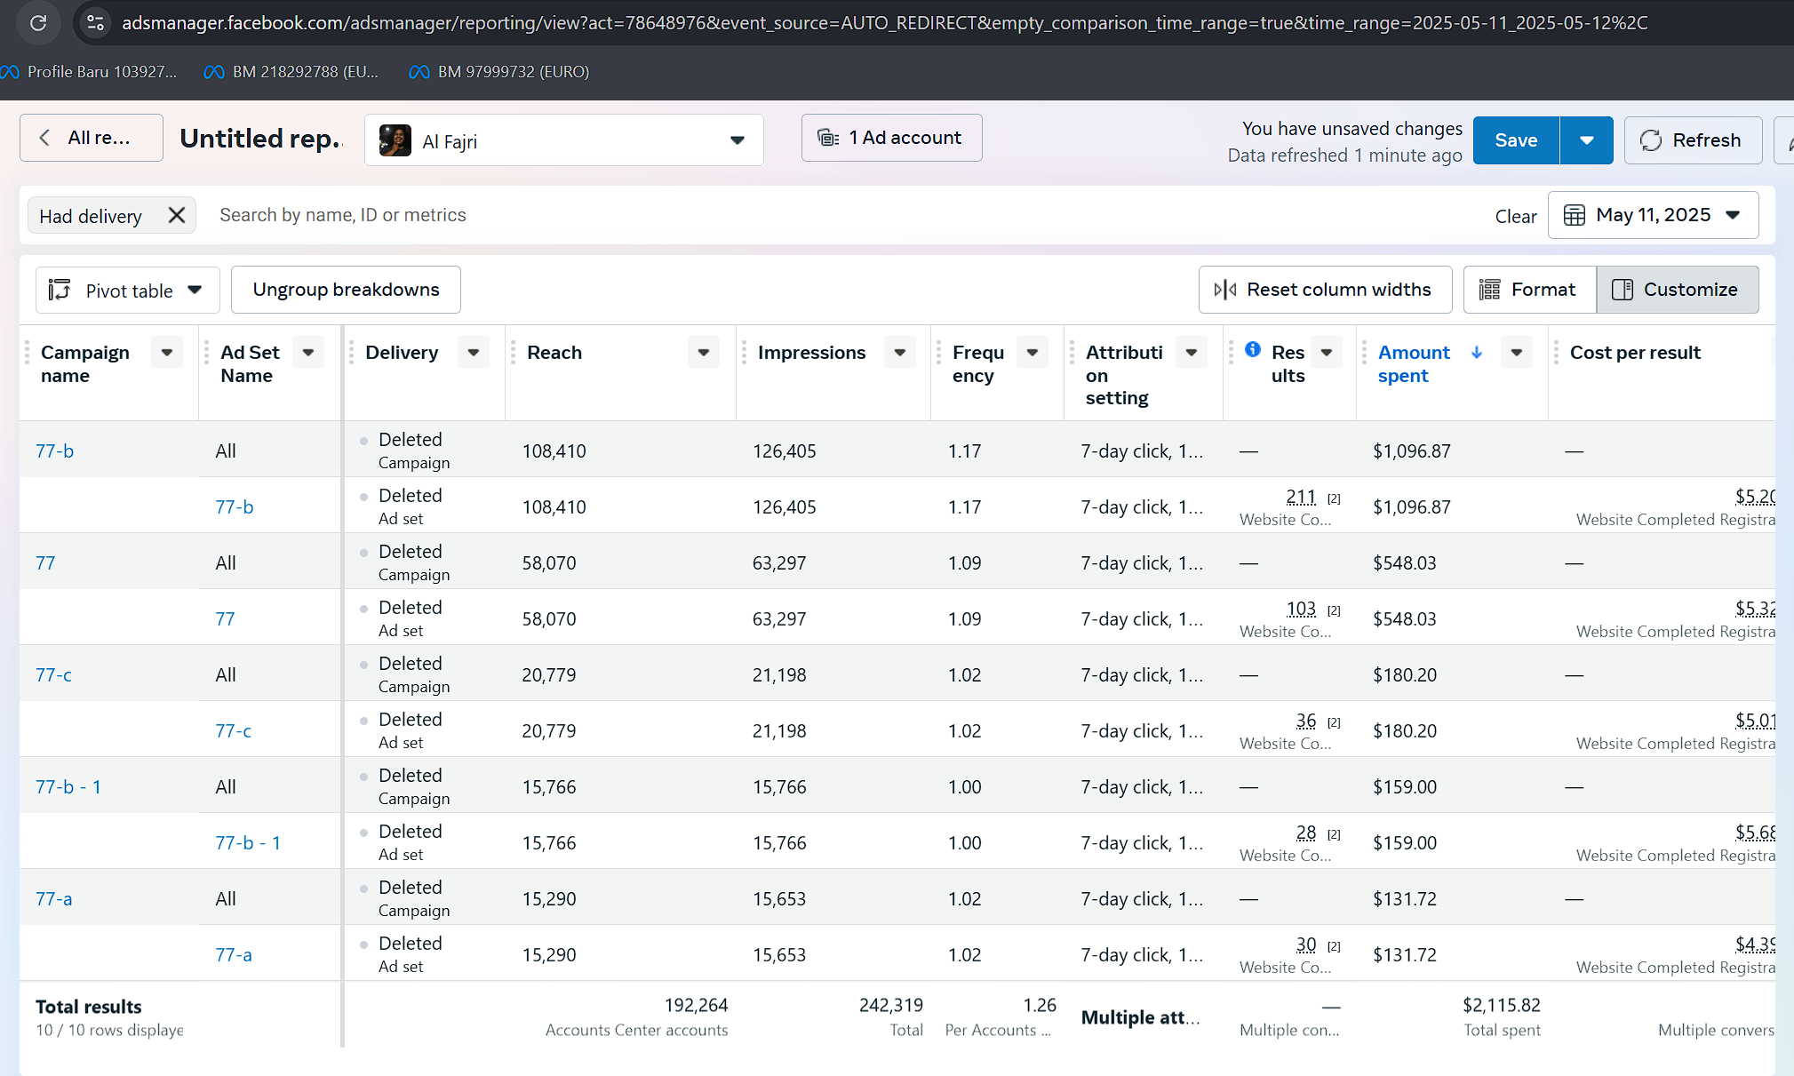Viewport: 1794px width, 1076px height.
Task: Click the Amount spent sort arrow
Action: click(1477, 353)
